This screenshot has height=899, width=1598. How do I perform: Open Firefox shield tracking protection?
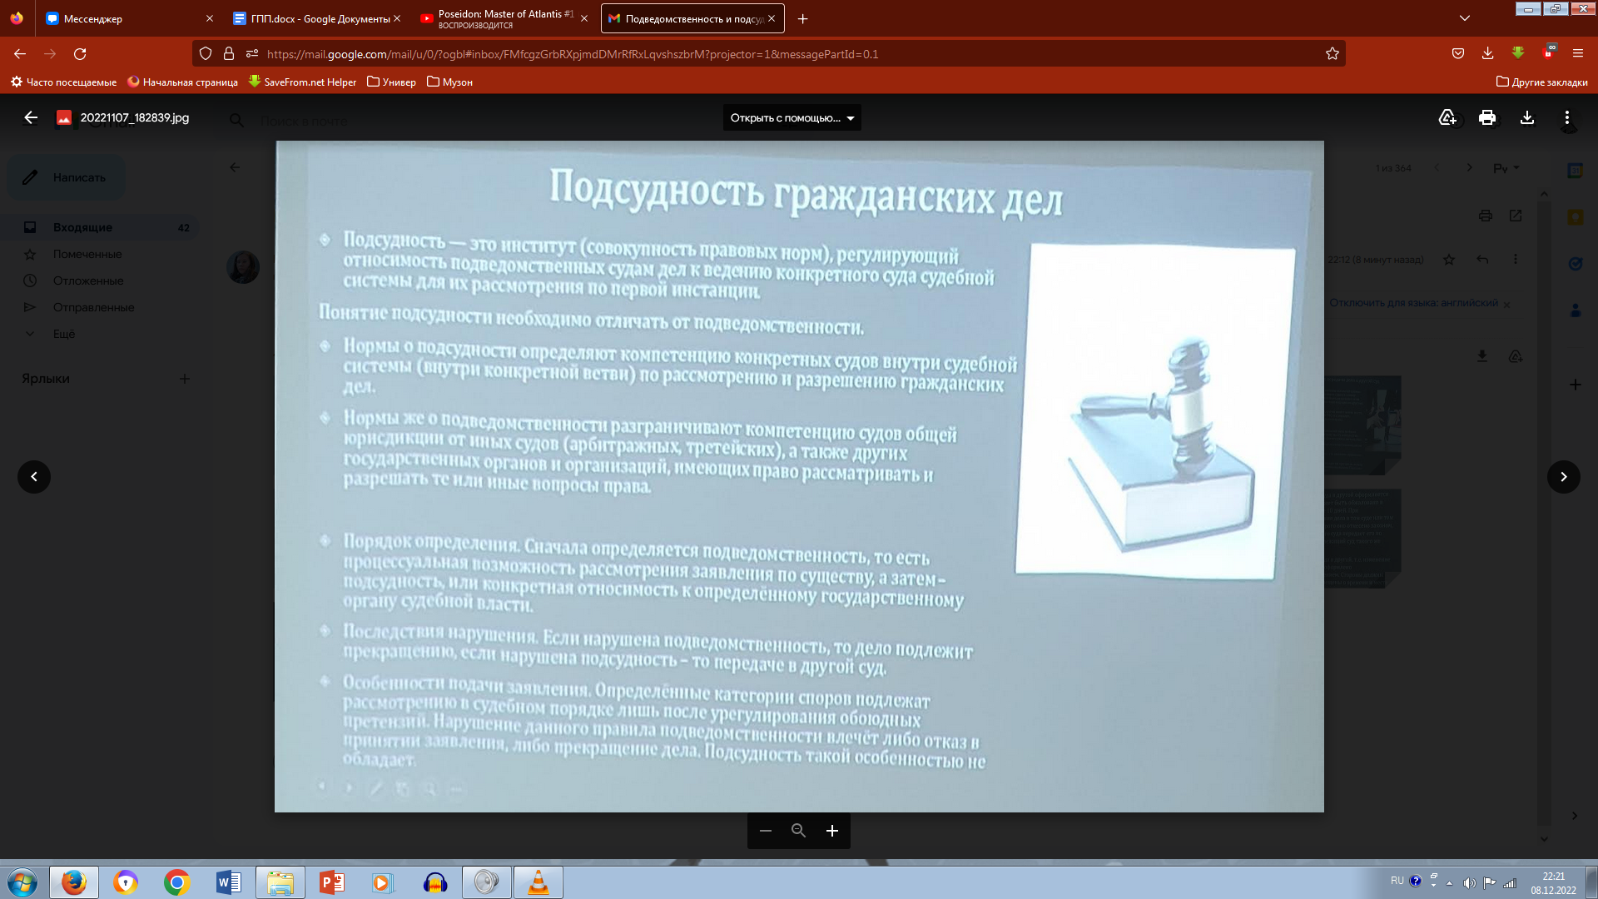click(x=206, y=53)
